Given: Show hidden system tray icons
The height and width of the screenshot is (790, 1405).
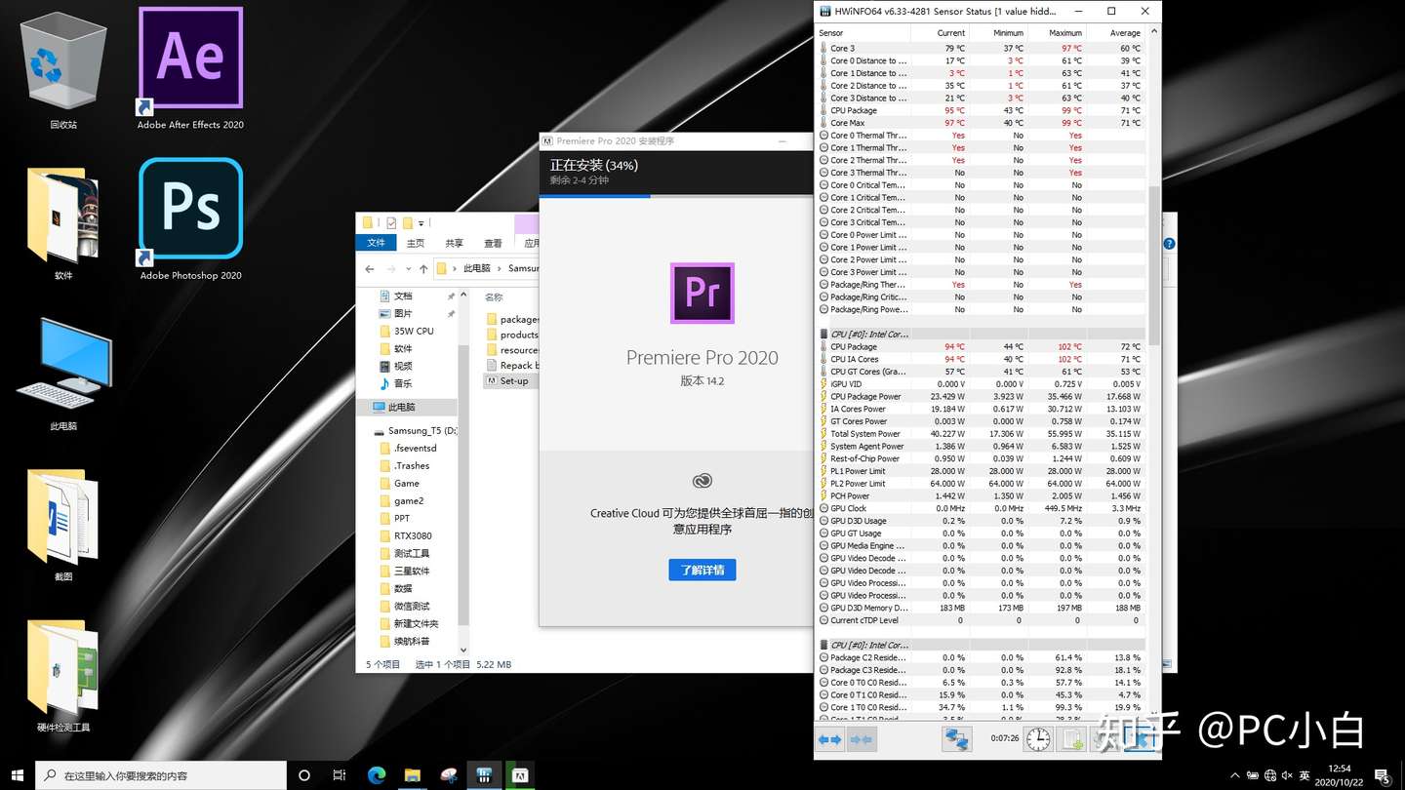Looking at the screenshot, I should coord(1234,776).
